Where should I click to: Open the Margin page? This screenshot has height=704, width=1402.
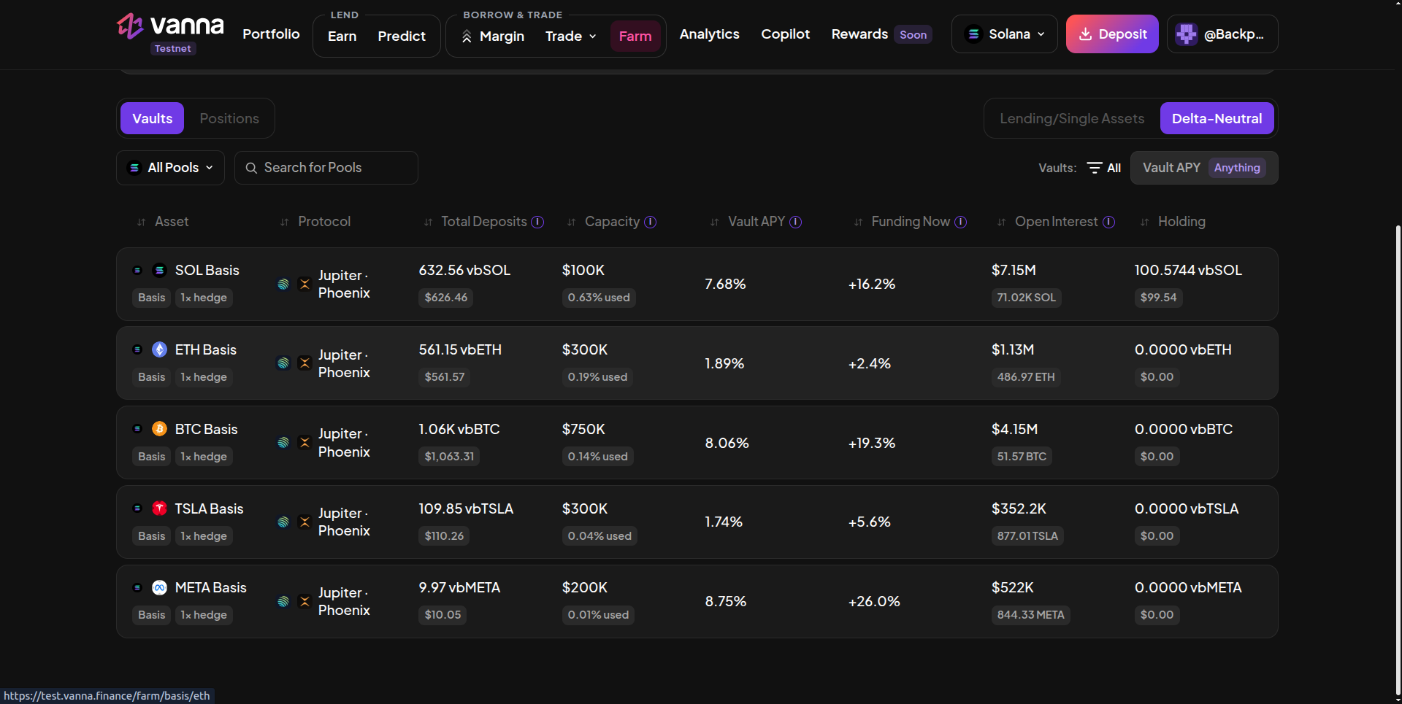(493, 36)
